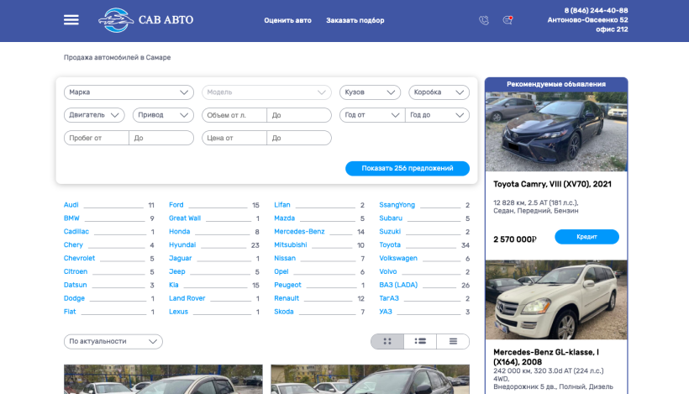The height and width of the screenshot is (394, 689).
Task: Open the По актуальности sort dropdown
Action: pos(113,341)
